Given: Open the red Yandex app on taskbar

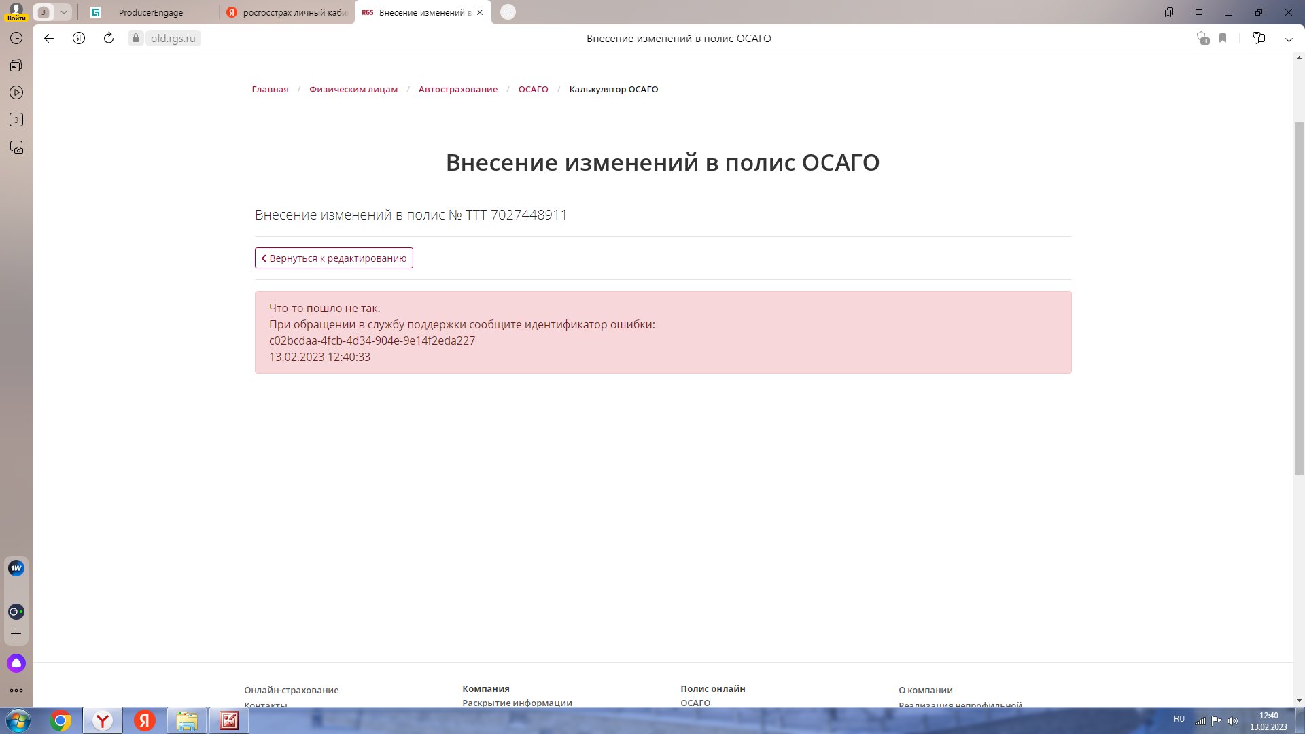Looking at the screenshot, I should coord(145,720).
